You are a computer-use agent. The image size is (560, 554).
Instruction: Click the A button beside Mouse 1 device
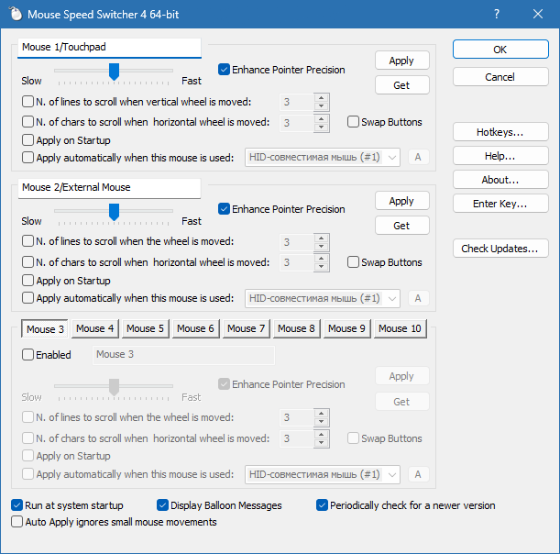click(x=418, y=157)
